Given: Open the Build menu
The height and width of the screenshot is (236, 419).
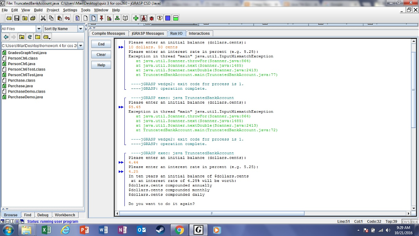Looking at the screenshot, I should [x=38, y=10].
